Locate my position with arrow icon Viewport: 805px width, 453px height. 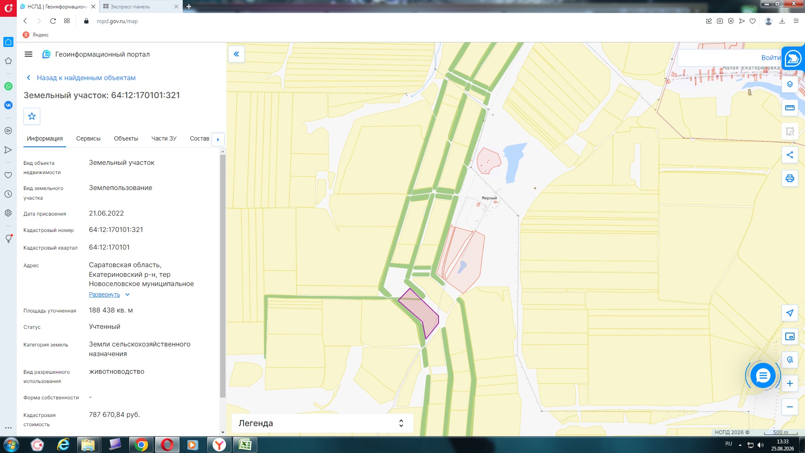(x=789, y=313)
